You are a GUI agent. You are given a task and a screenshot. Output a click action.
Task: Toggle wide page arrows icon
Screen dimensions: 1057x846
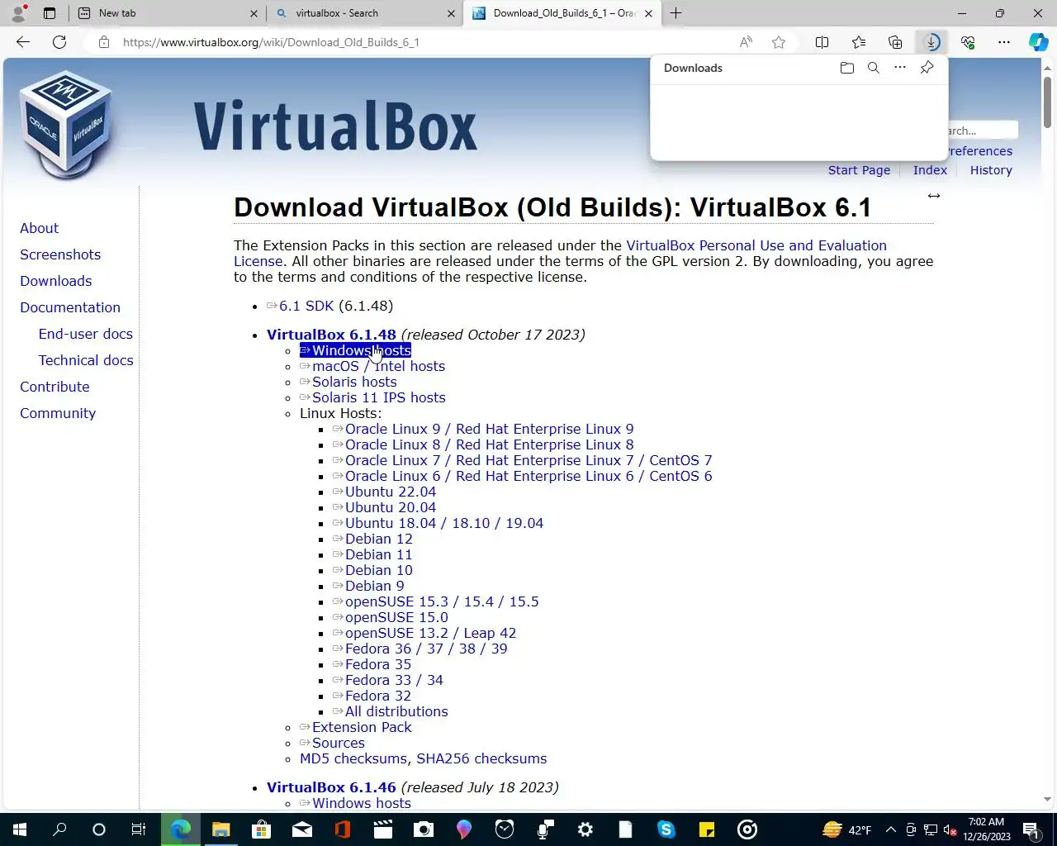pos(933,196)
